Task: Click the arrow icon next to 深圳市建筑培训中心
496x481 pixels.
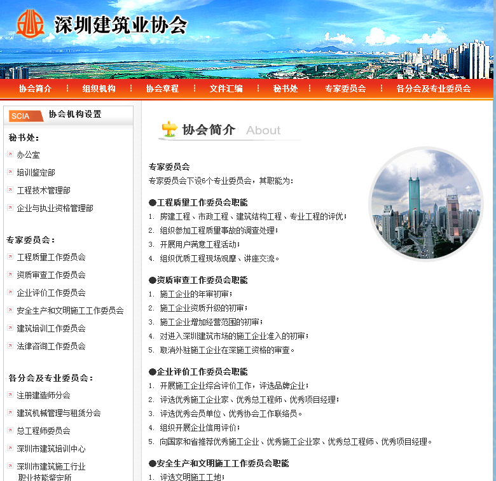Action: pos(10,448)
